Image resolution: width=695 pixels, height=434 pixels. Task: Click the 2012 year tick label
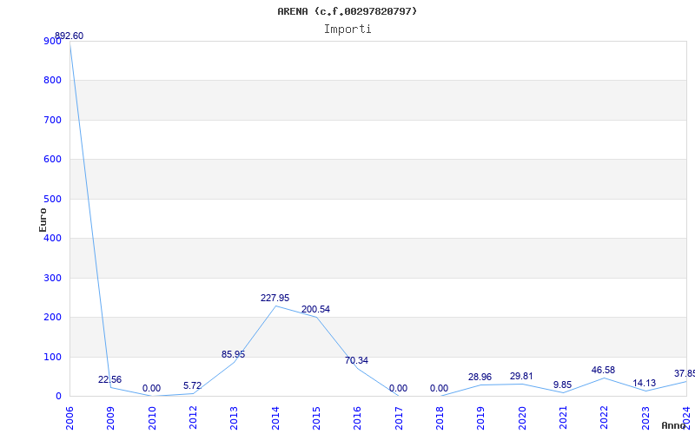tap(193, 418)
